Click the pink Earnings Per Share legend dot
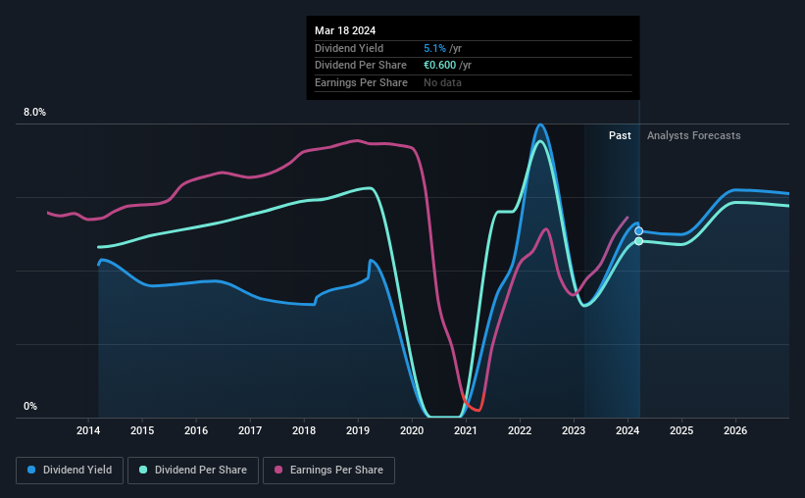The image size is (805, 498). point(278,470)
